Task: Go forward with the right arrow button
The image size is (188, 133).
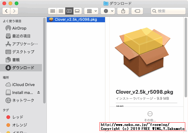Action: coord(14,11)
